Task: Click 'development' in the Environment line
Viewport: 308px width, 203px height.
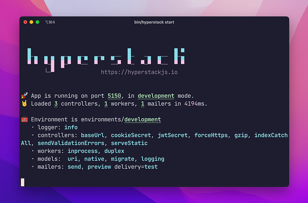Action: click(x=142, y=120)
